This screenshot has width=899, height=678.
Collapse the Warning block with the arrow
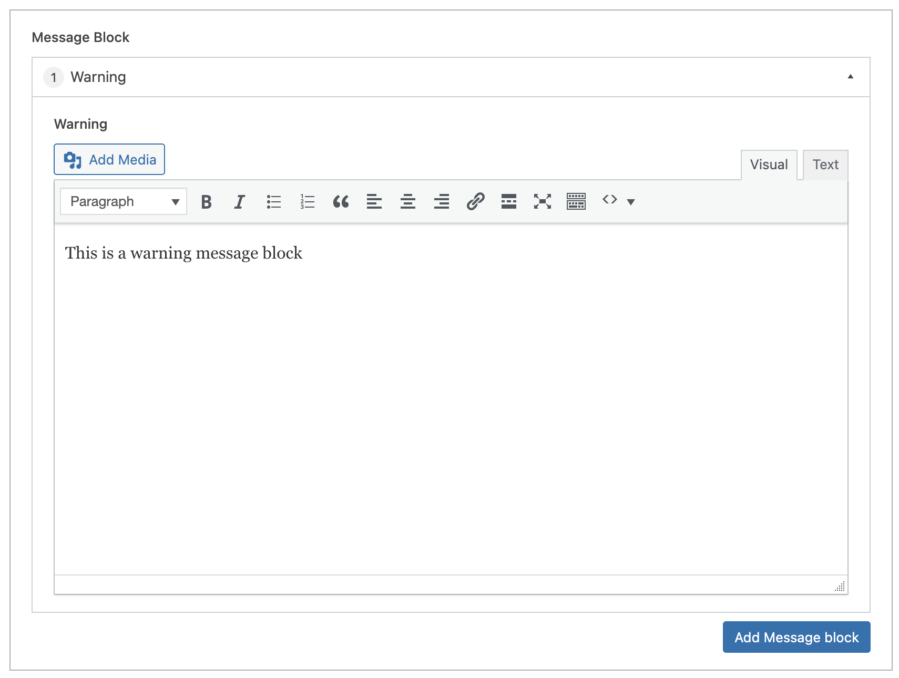point(850,77)
